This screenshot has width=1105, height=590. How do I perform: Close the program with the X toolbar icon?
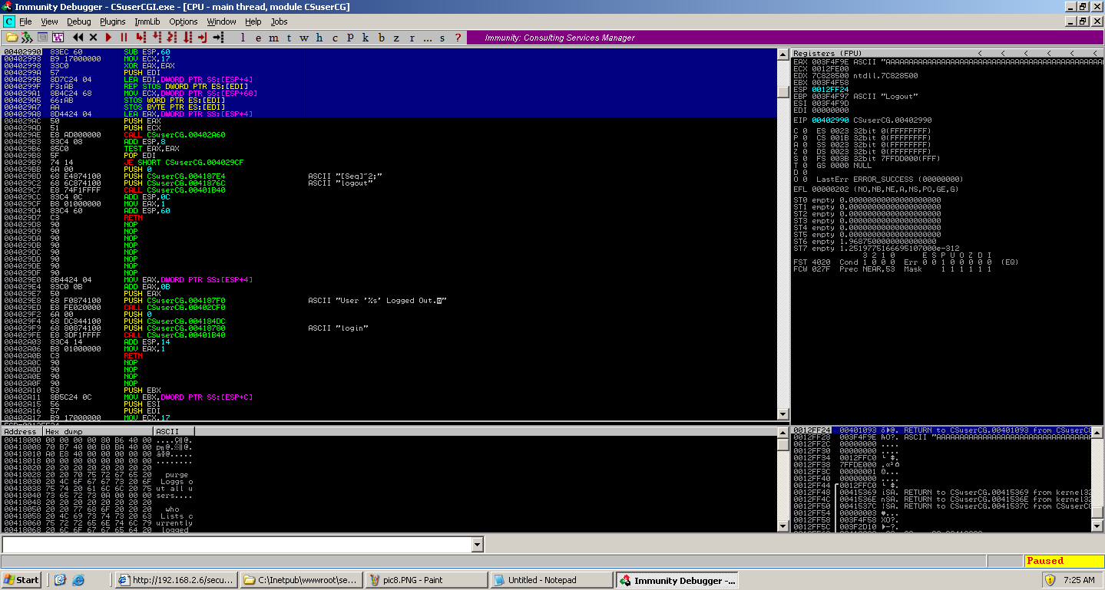coord(93,37)
